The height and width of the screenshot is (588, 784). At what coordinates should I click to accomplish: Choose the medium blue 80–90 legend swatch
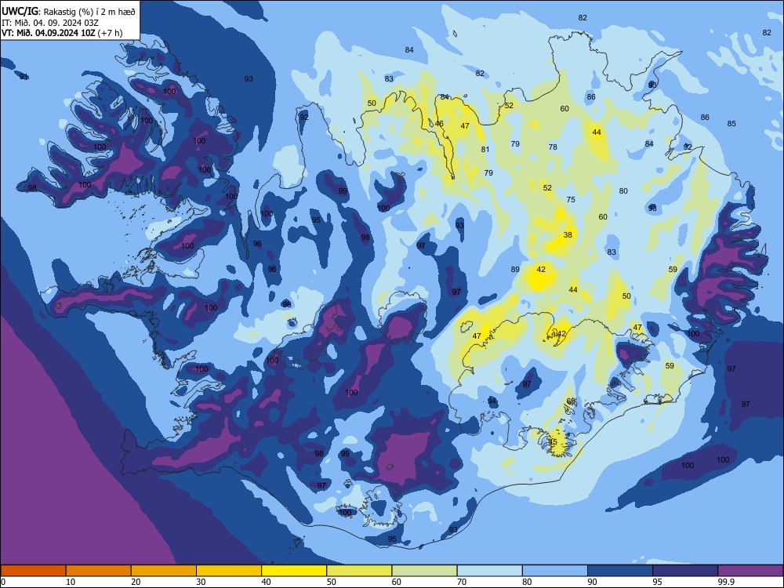[555, 571]
